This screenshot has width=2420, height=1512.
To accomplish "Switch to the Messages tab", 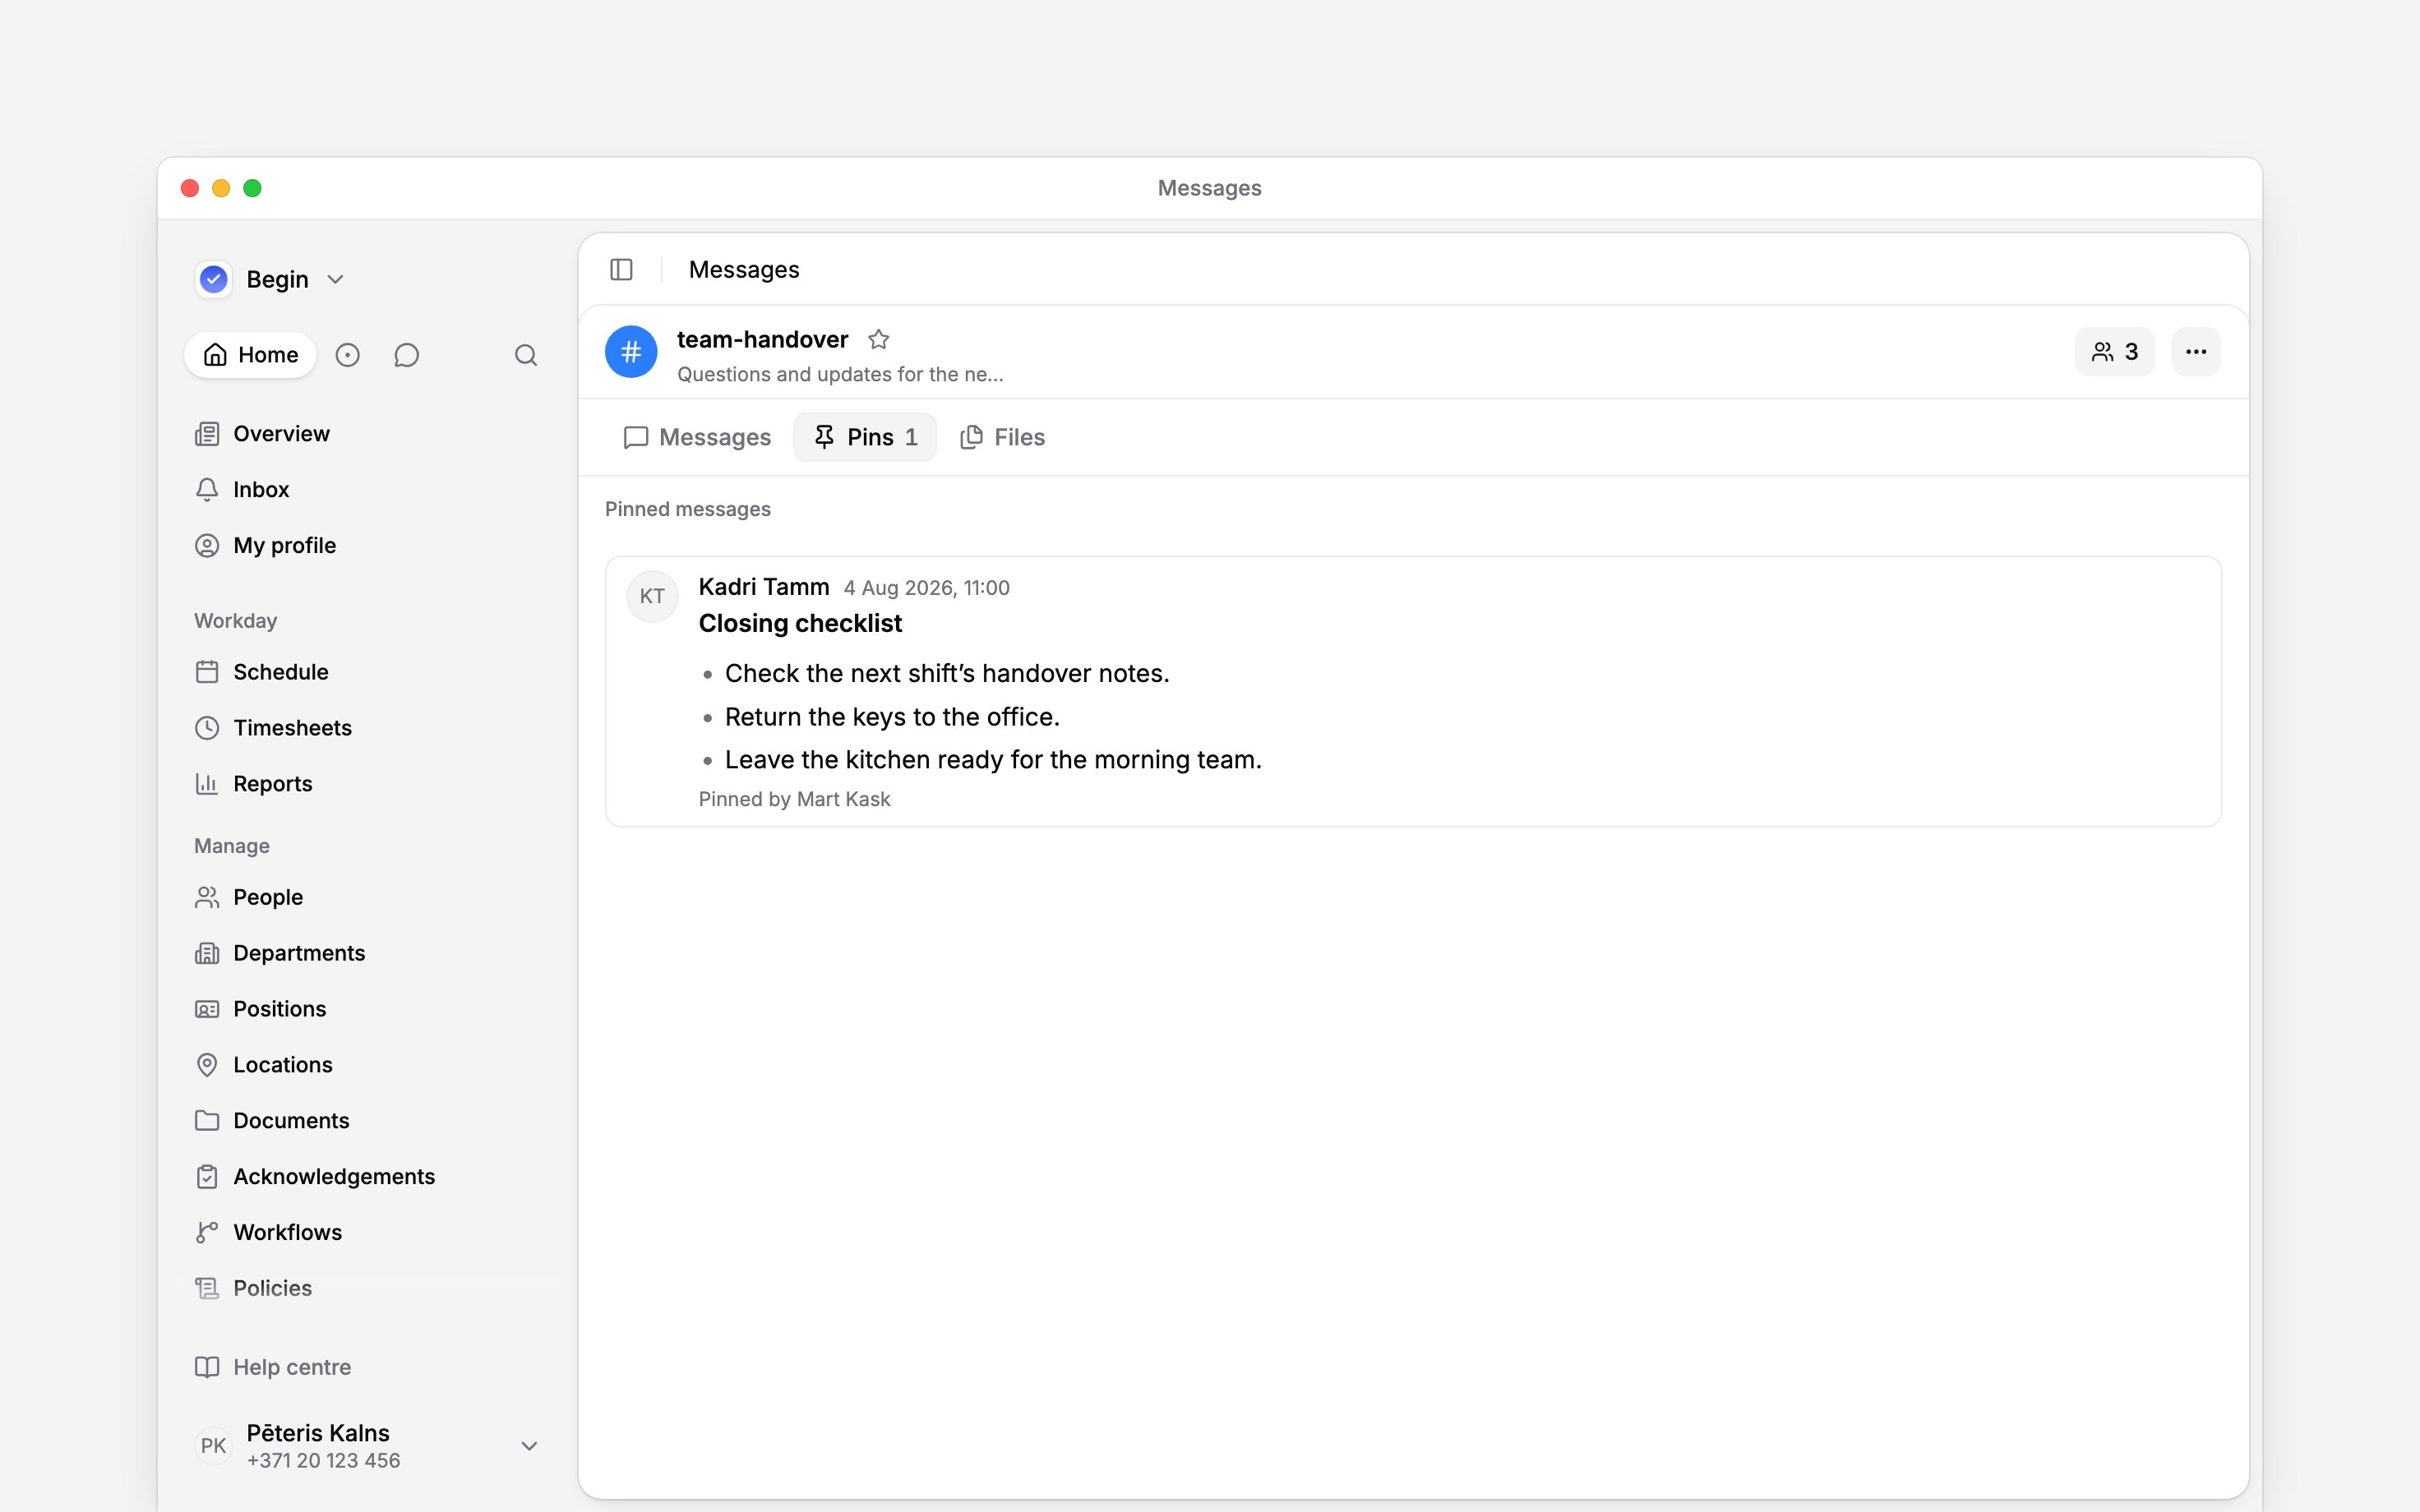I will 697,437.
